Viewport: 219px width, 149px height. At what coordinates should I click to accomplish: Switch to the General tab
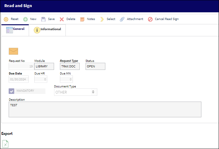click(x=15, y=30)
